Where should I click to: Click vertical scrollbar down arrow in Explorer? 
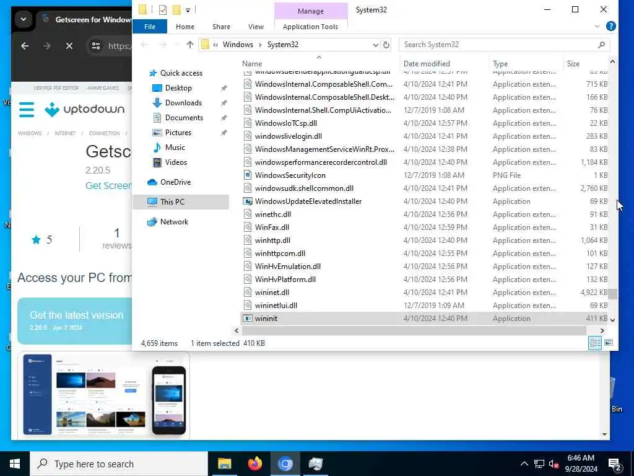coord(612,320)
